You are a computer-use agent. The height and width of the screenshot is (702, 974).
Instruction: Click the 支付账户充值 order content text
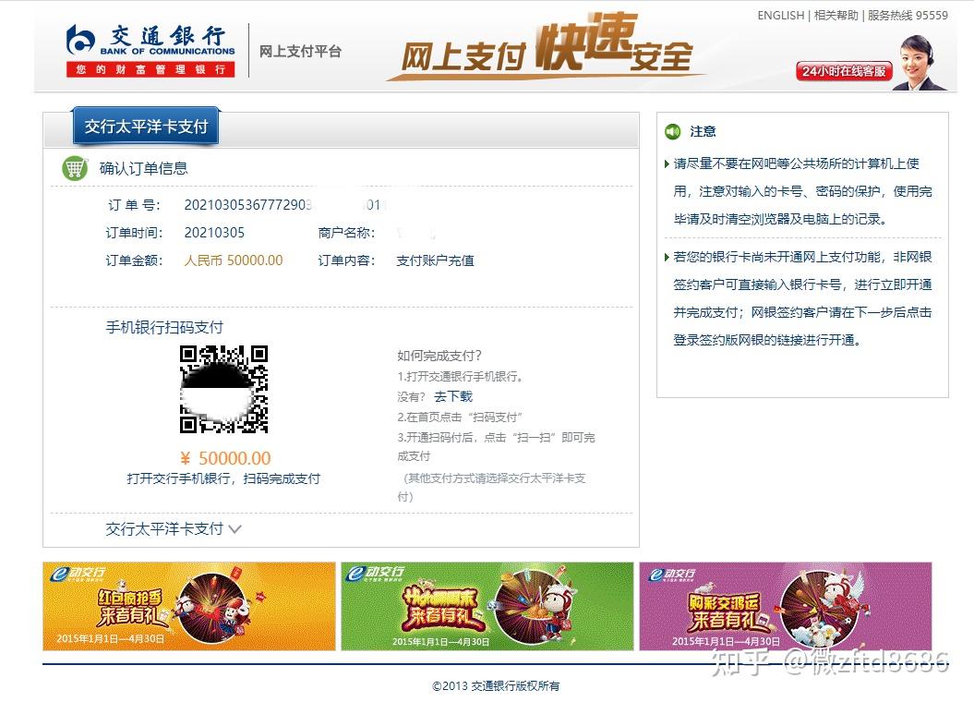435,260
